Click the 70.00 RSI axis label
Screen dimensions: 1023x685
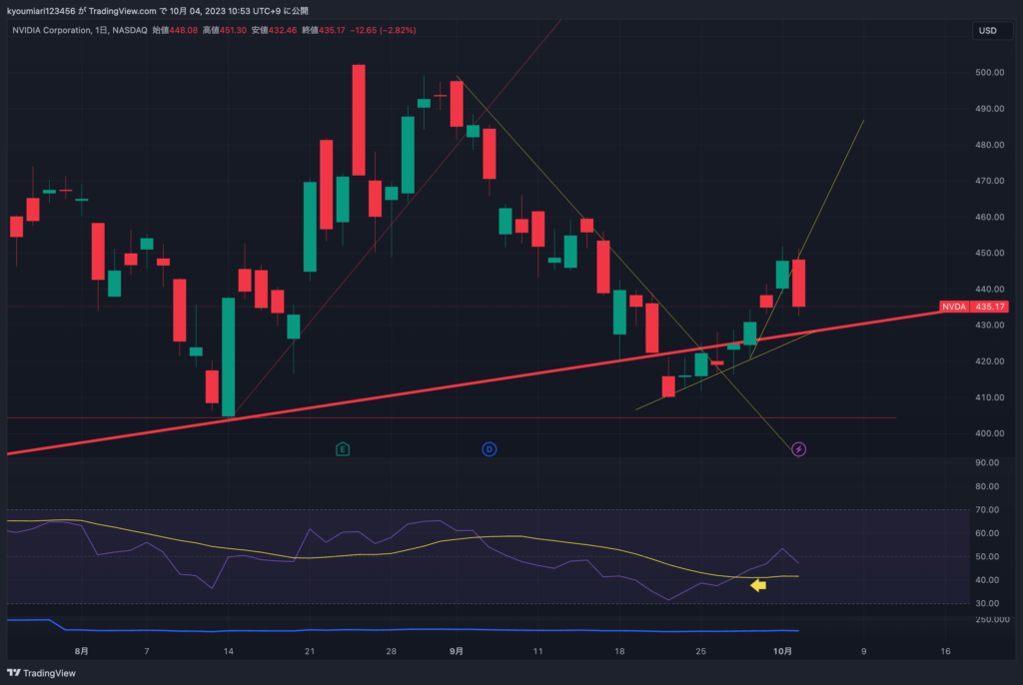coord(987,509)
